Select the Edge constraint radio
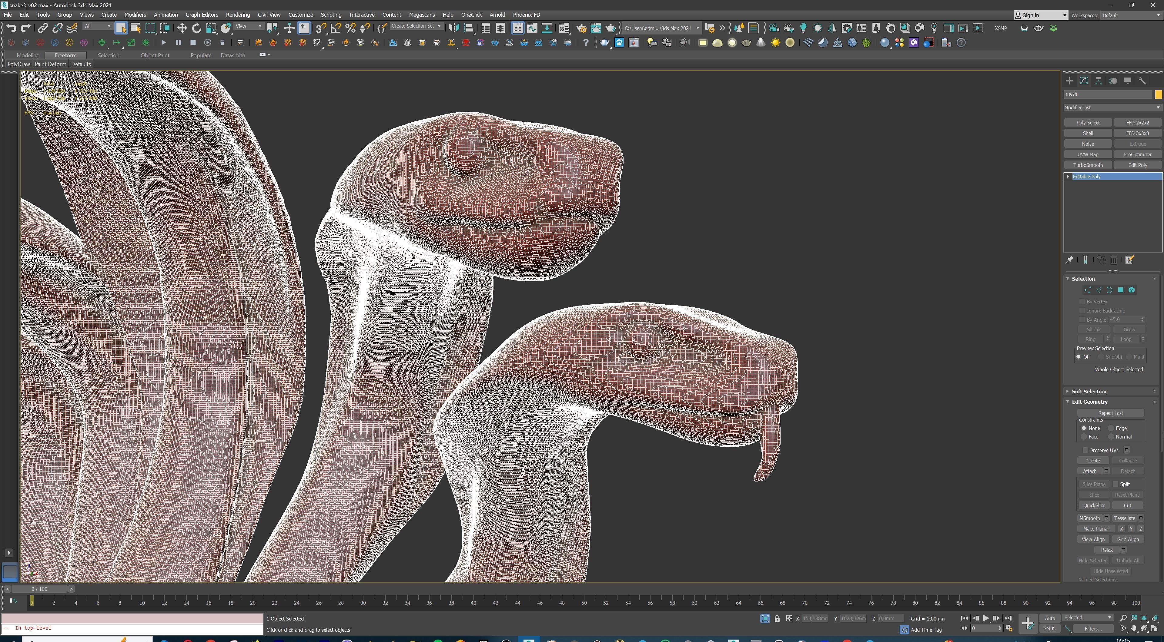 pyautogui.click(x=1111, y=428)
